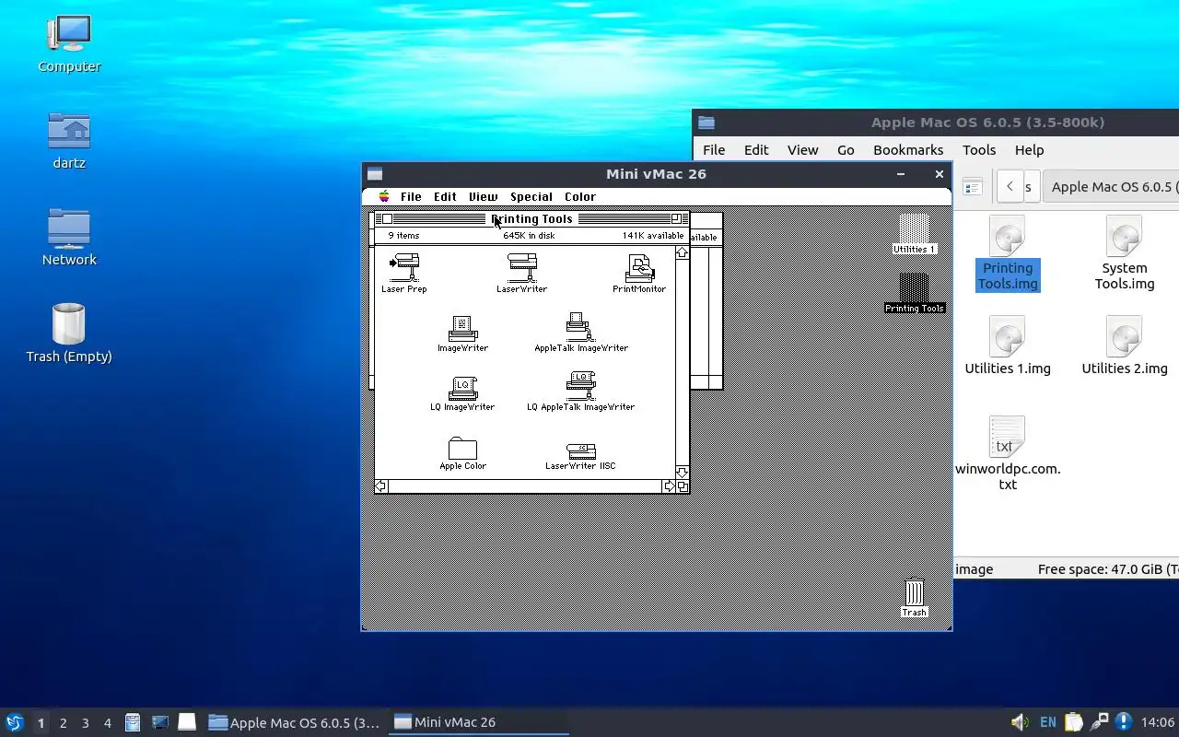Click the network connection tray icon
1179x737 pixels.
click(1099, 722)
